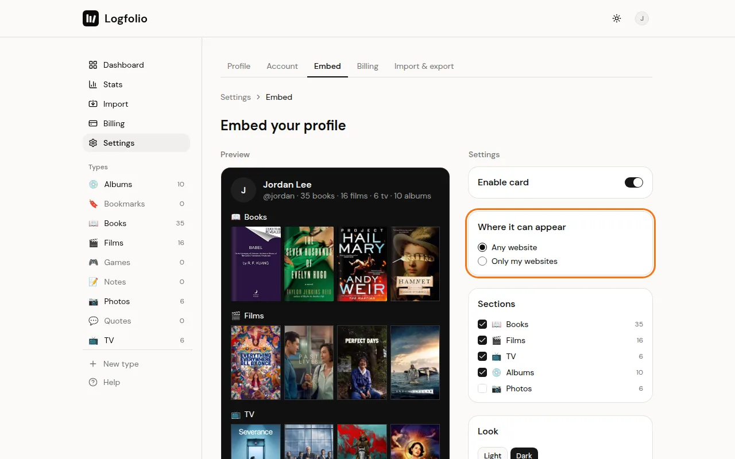The image size is (735, 459).
Task: Open the Albums type in sidebar
Action: 136,184
